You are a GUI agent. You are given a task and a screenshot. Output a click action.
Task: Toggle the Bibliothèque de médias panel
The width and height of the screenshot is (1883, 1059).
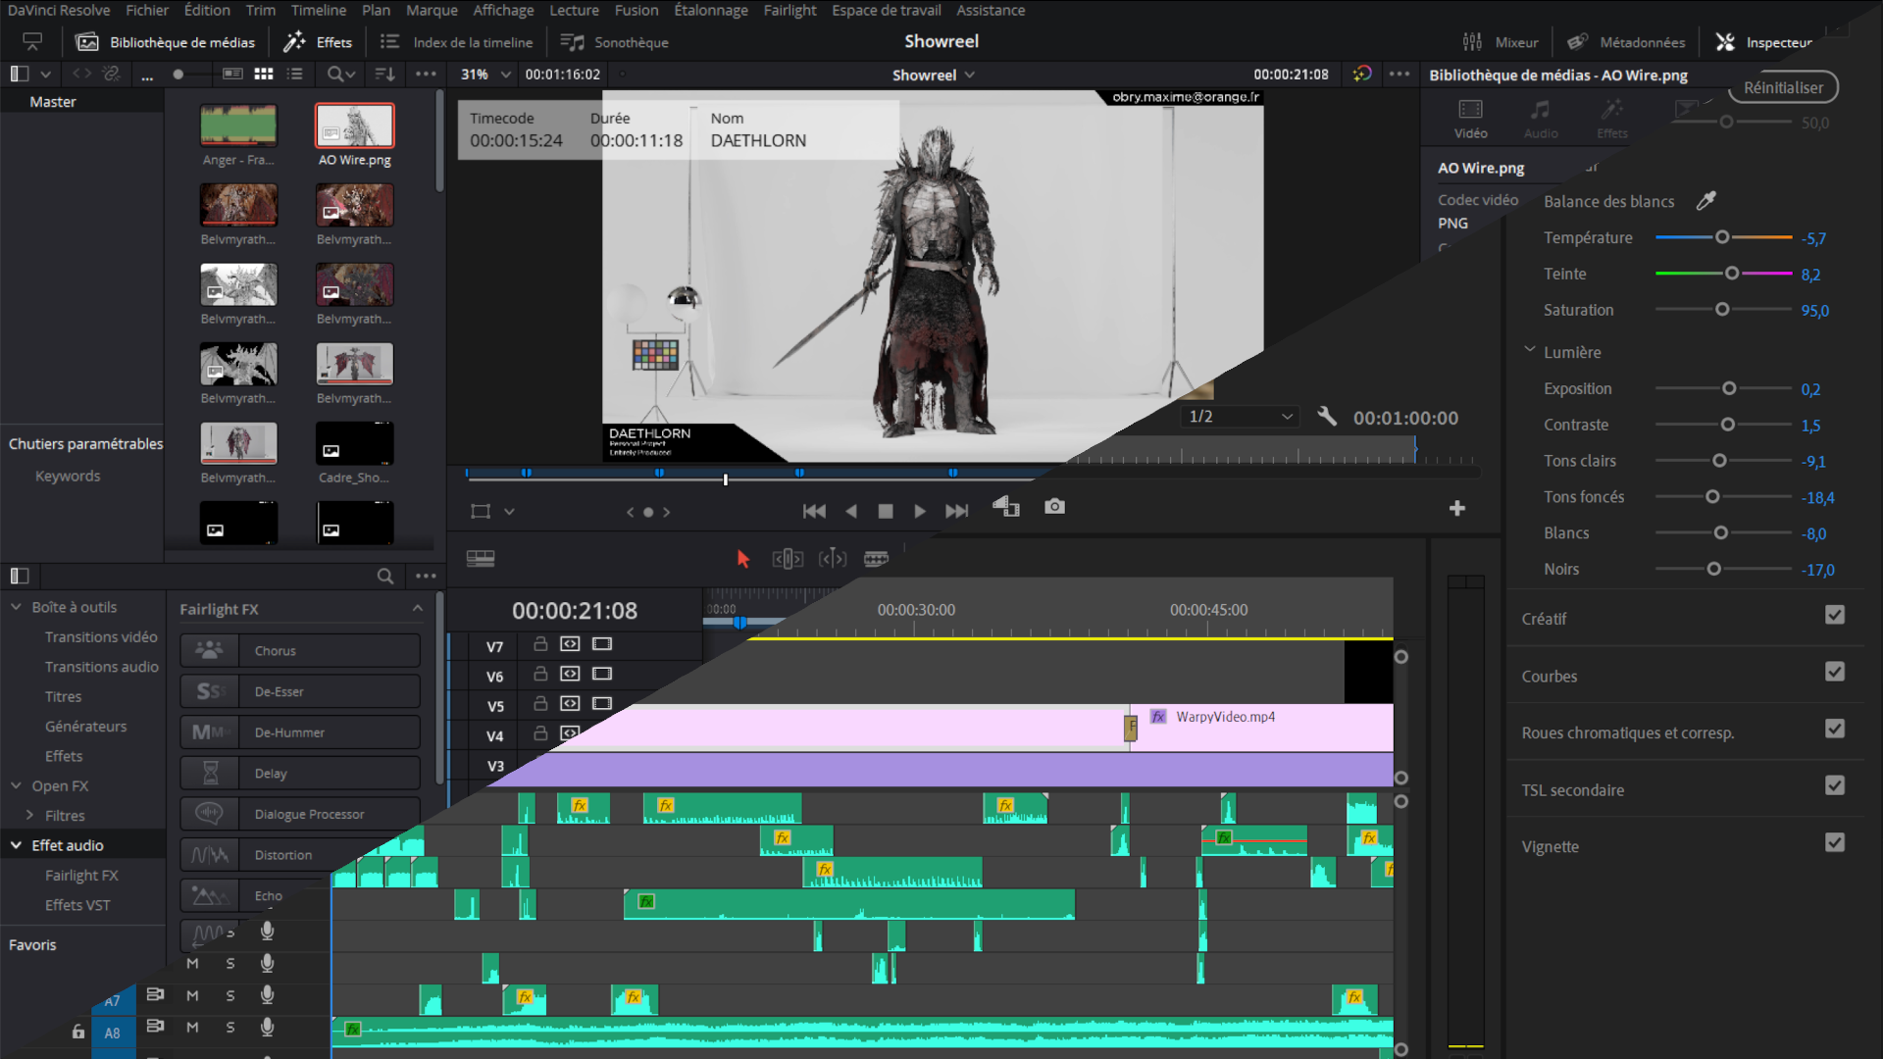pos(167,42)
